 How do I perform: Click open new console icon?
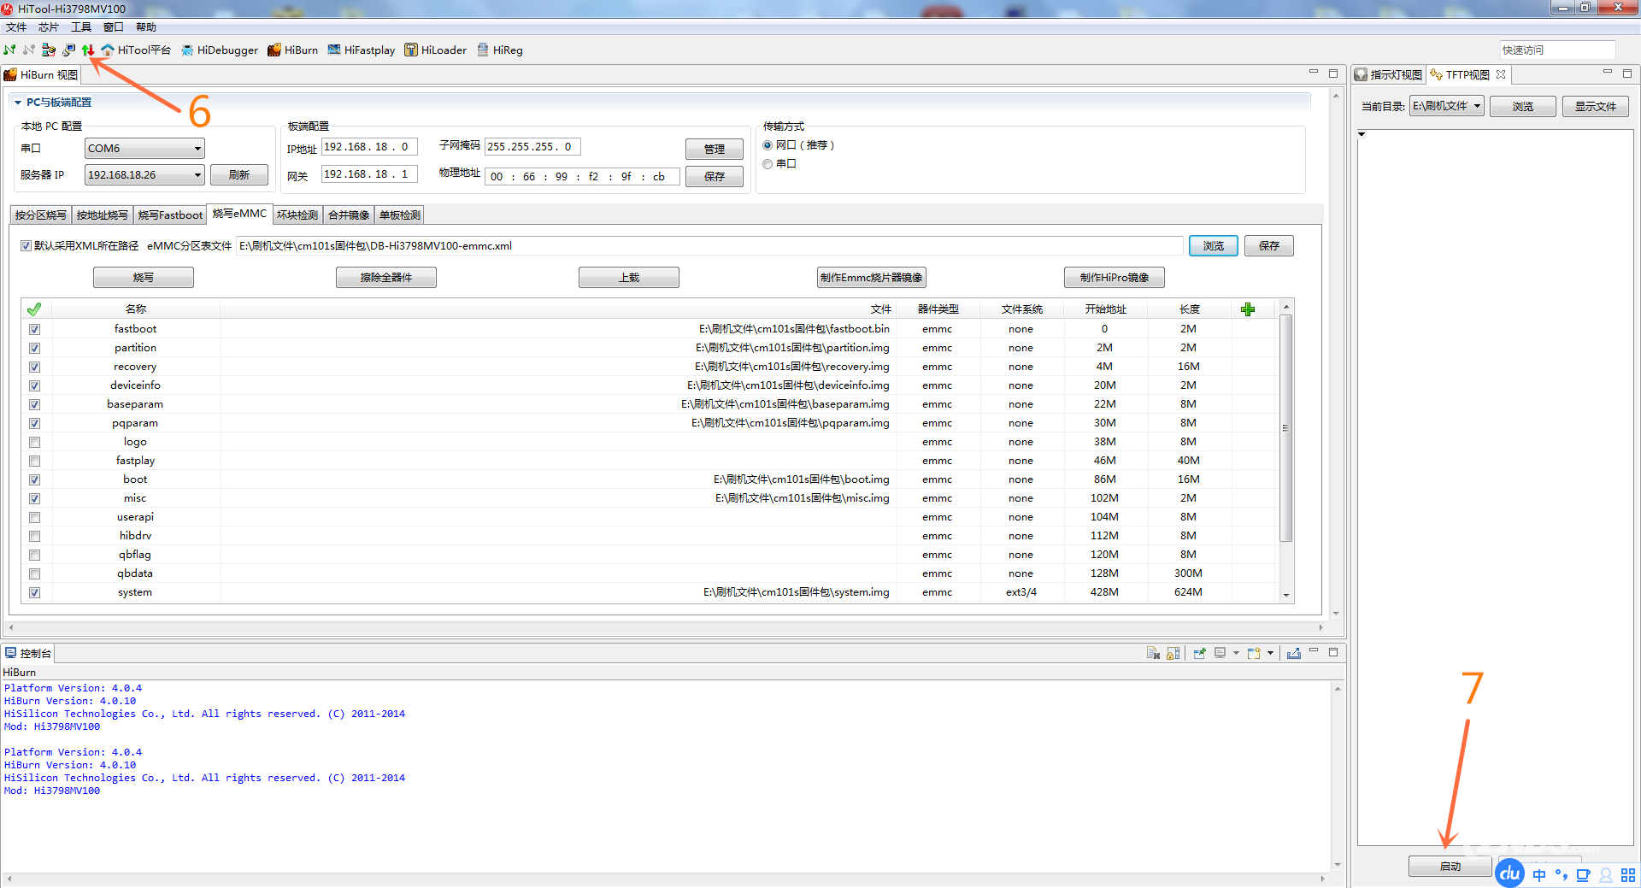pos(1254,653)
